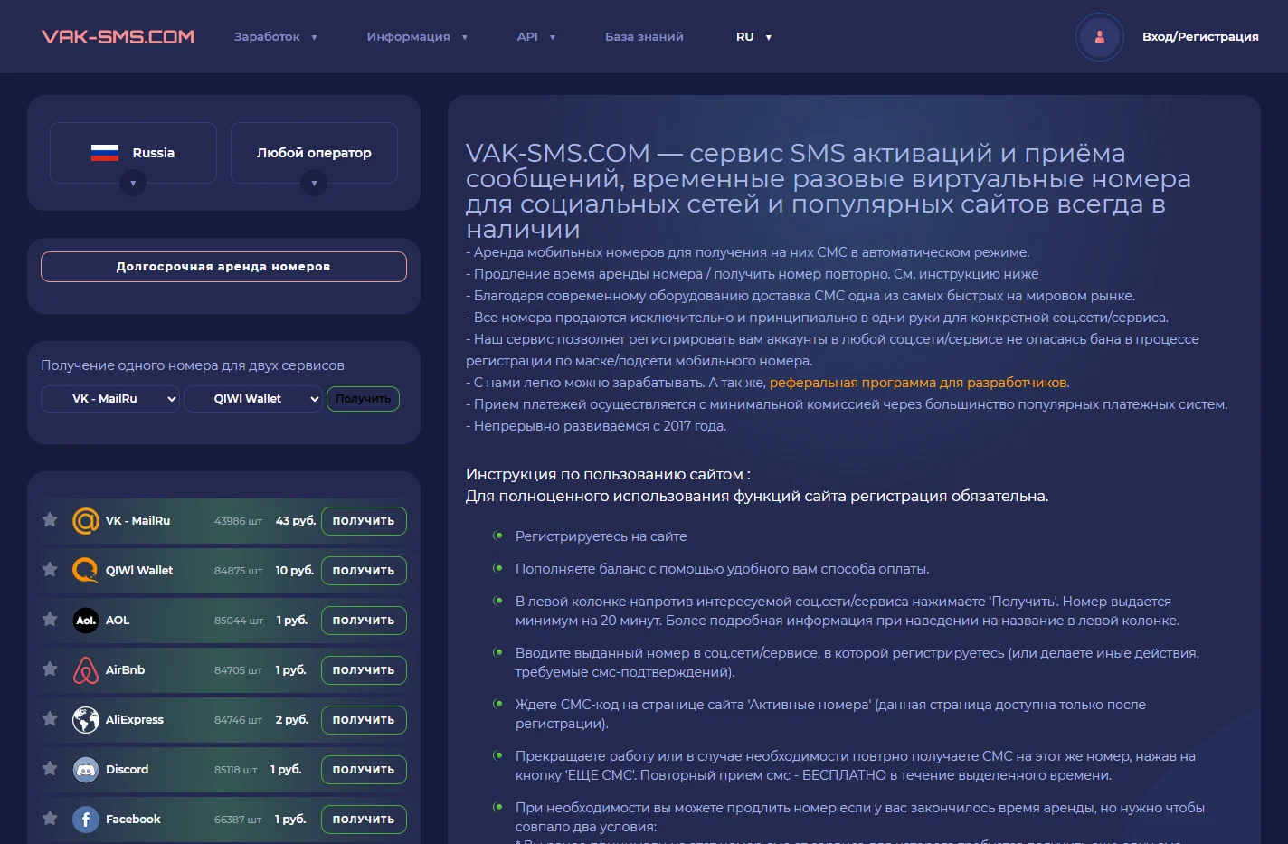This screenshot has width=1288, height=844.
Task: Click the Russia flag icon
Action: pyautogui.click(x=105, y=153)
